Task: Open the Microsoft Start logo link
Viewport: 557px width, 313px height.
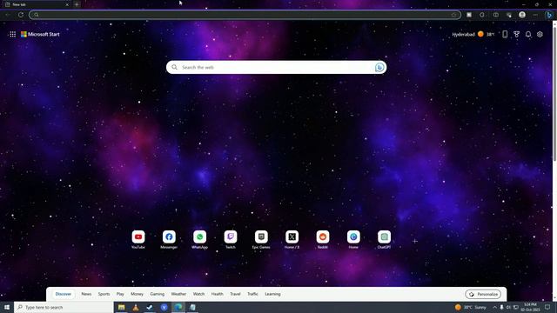Action: tap(40, 35)
